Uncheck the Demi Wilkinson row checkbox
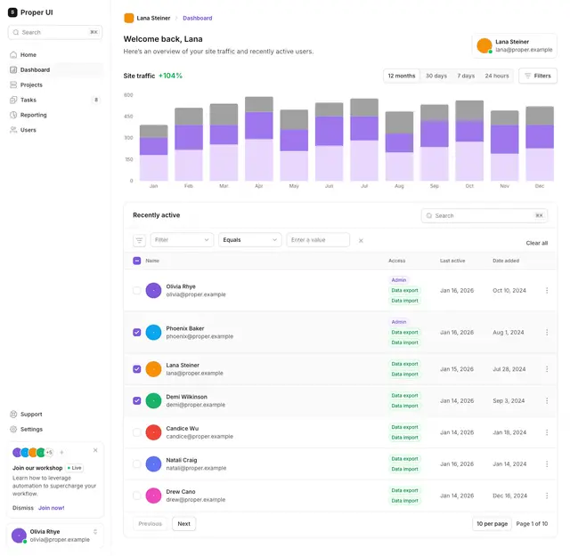This screenshot has width=570, height=556. click(136, 400)
